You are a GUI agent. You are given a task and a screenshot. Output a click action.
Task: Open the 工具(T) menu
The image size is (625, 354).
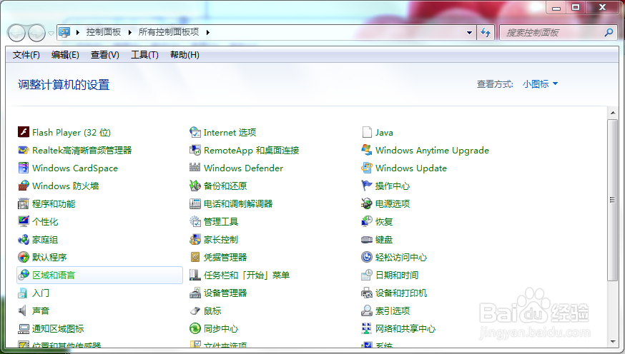point(144,55)
